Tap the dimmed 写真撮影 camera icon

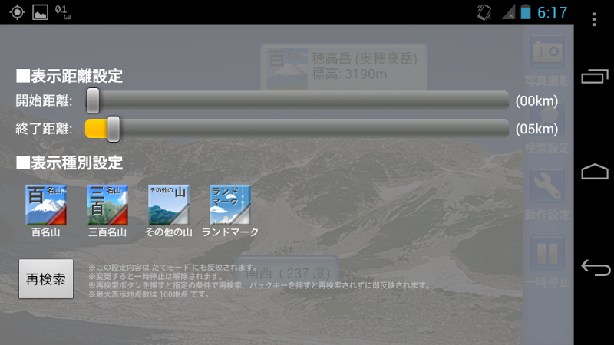tap(547, 52)
